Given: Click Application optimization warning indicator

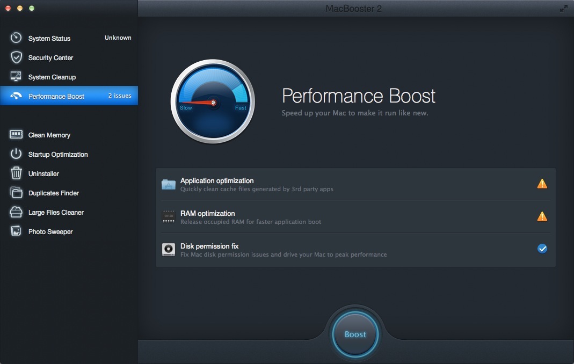Looking at the screenshot, I should 542,184.
